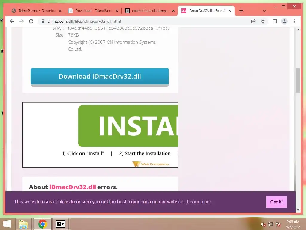Open Chrome three-dot menu
The width and height of the screenshot is (306, 230).
[294, 21]
